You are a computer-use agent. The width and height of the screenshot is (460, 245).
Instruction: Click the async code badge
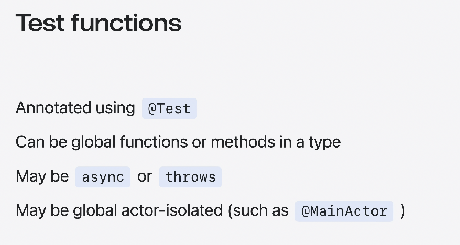point(103,177)
